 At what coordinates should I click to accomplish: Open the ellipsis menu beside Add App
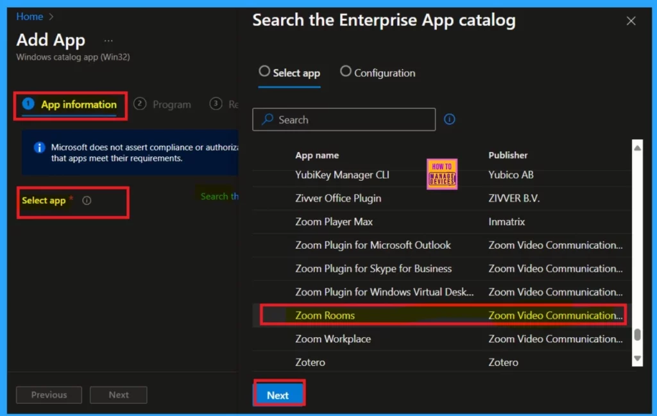coord(108,41)
